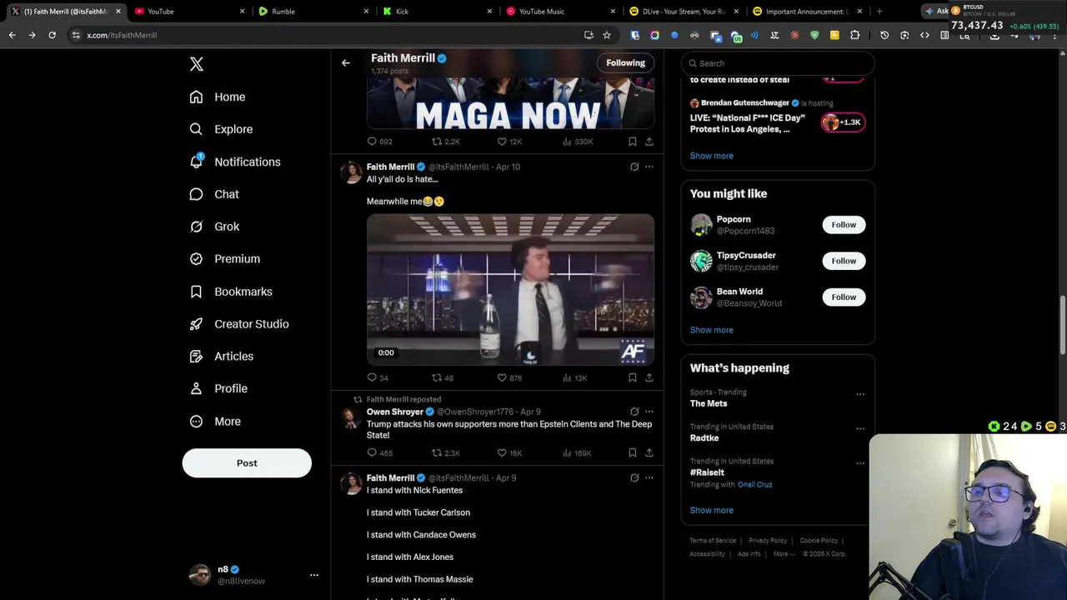Viewport: 1067px width, 600px height.
Task: Click the X logo in the sidebar
Action: tap(197, 64)
